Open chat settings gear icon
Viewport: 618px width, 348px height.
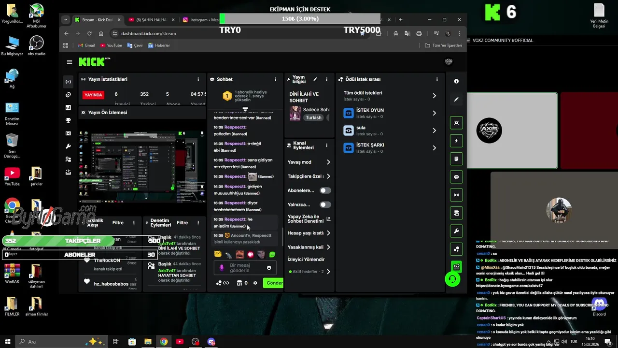255,283
